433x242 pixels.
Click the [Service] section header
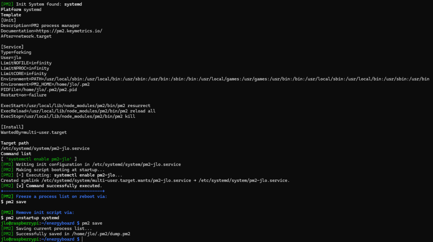click(x=12, y=47)
